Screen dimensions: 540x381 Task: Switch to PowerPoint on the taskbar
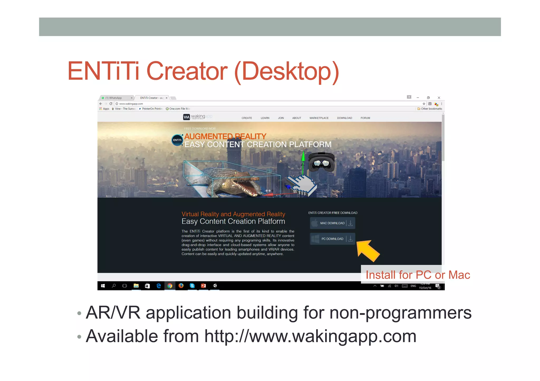[x=203, y=286]
